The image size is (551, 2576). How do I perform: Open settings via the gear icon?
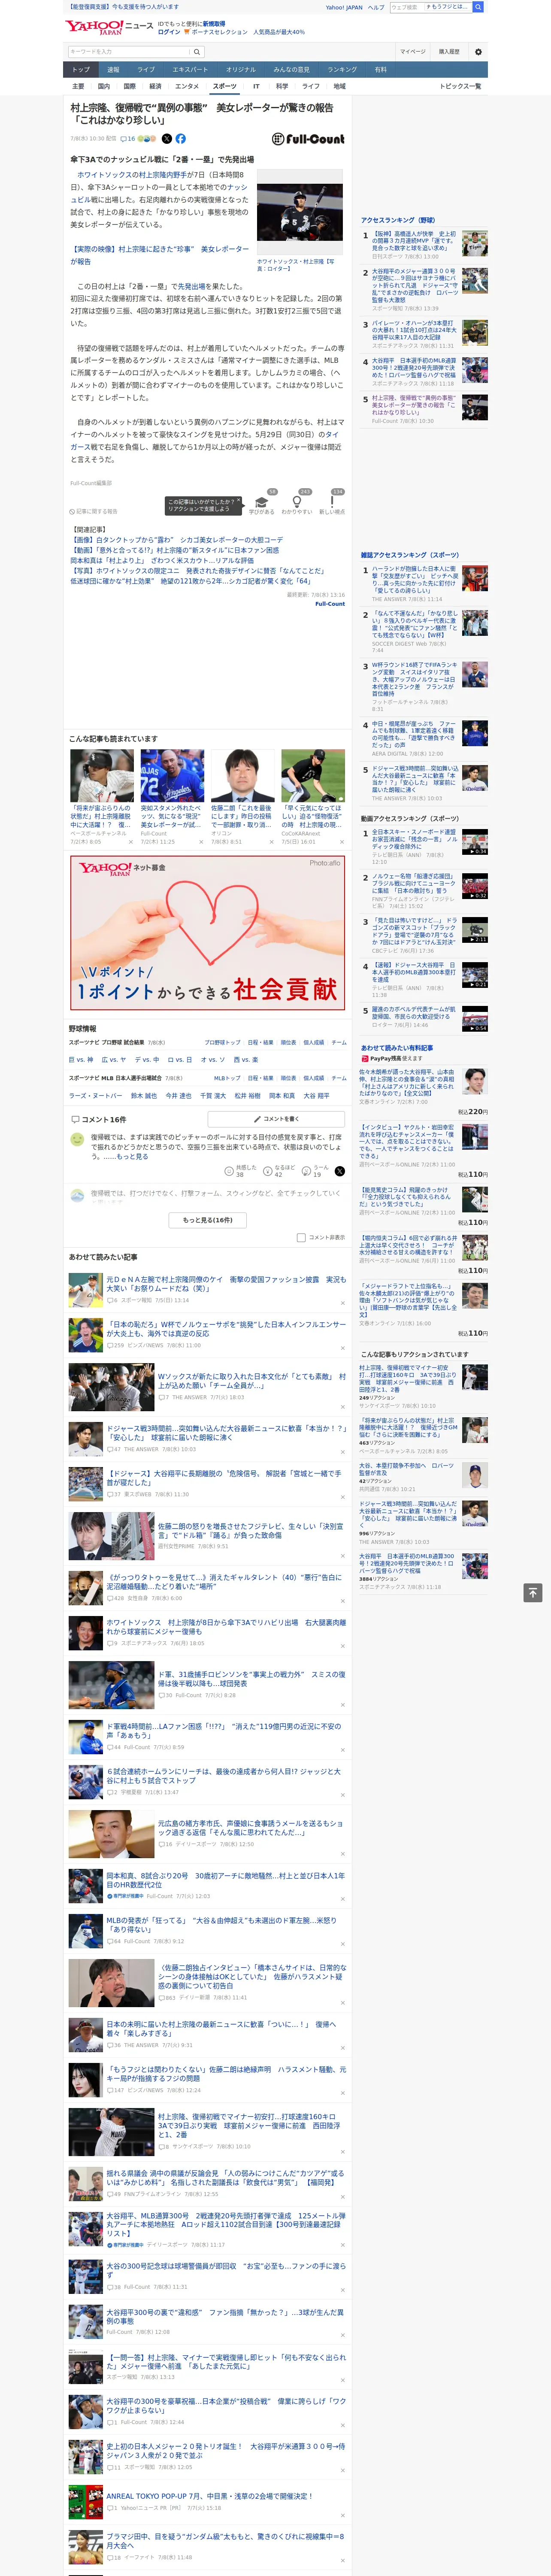(x=478, y=51)
